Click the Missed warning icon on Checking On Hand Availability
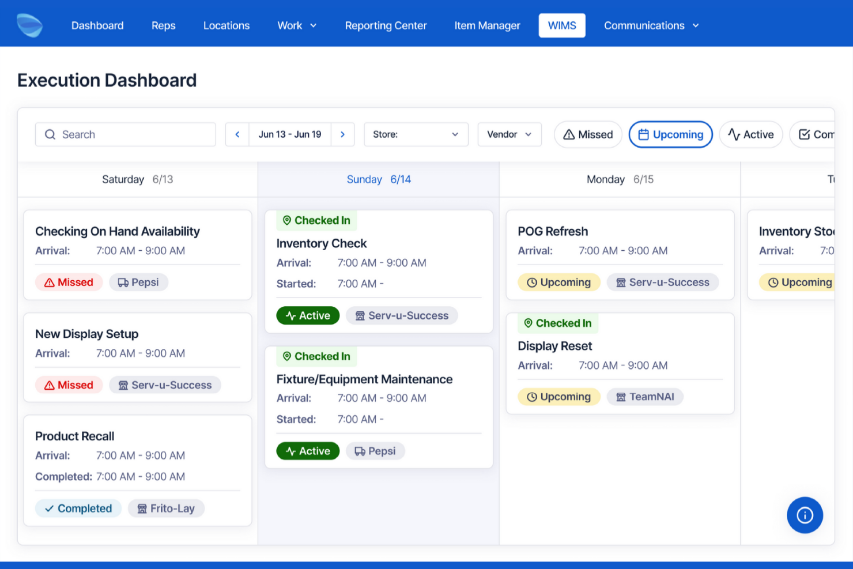 (x=48, y=282)
